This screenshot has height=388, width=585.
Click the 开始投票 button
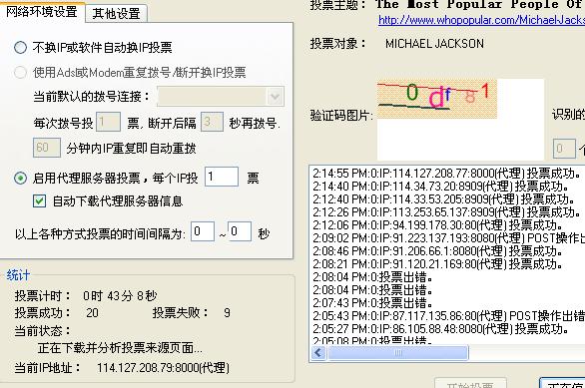(x=470, y=383)
